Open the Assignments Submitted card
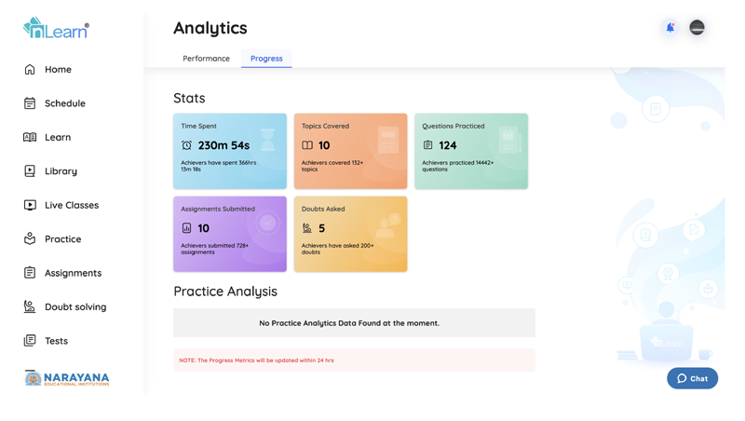This screenshot has height=421, width=745. coord(230,234)
